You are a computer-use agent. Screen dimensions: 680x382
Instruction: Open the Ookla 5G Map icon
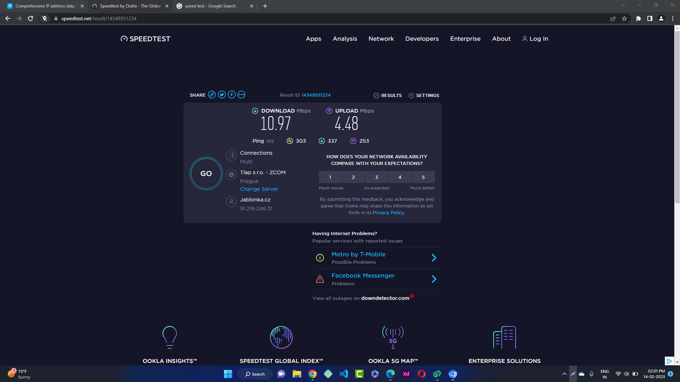pyautogui.click(x=393, y=337)
